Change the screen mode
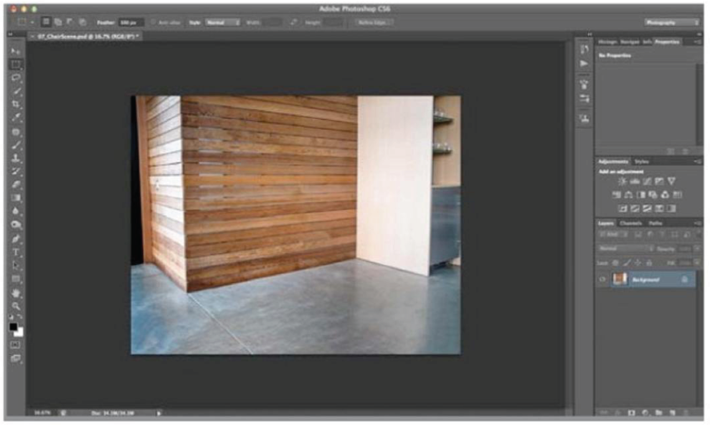Viewport: 710px width, 425px height. pyautogui.click(x=16, y=358)
